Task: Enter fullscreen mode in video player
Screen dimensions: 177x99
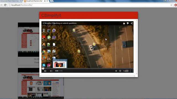Action: [131, 71]
